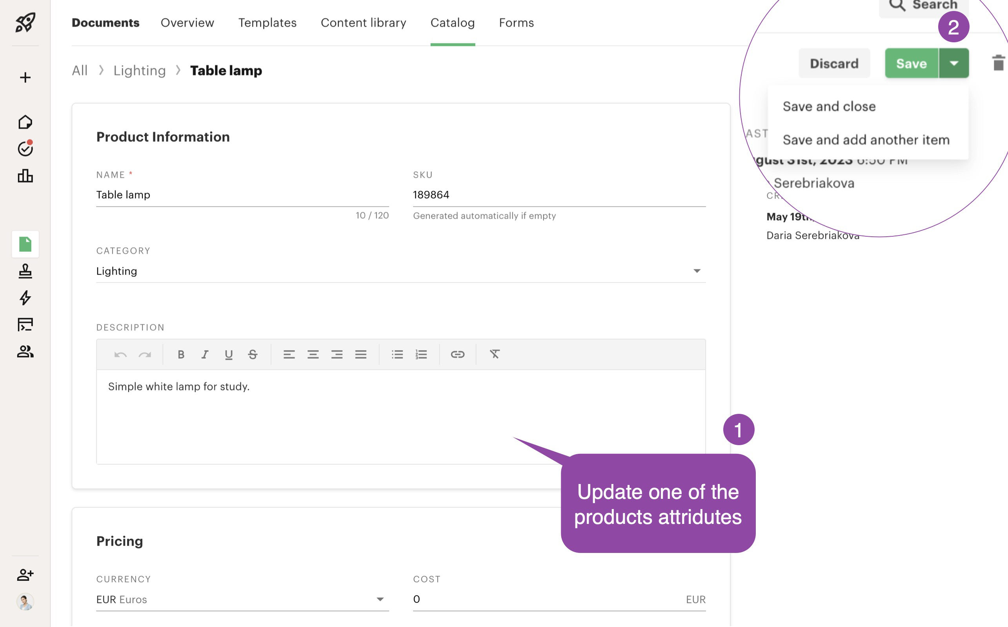Expand the Save button dropdown arrow

coord(953,63)
